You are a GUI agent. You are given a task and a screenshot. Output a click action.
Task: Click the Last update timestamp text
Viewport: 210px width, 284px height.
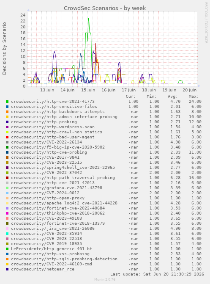(157, 274)
